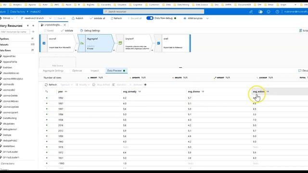Open the AppendFiles data flow
This screenshot has height=173, width=308.
(x=9, y=56)
